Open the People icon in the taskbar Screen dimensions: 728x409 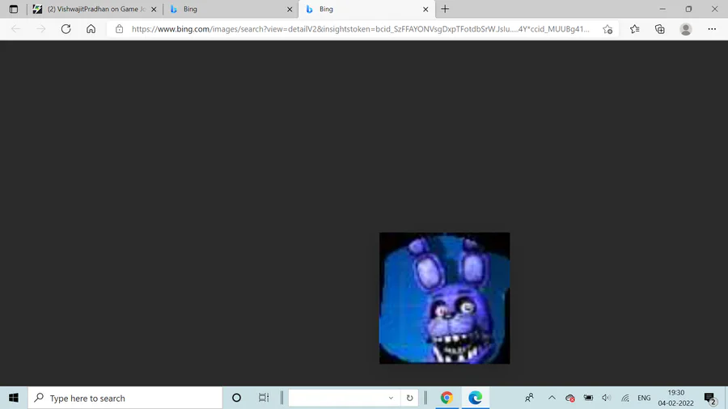pos(529,398)
